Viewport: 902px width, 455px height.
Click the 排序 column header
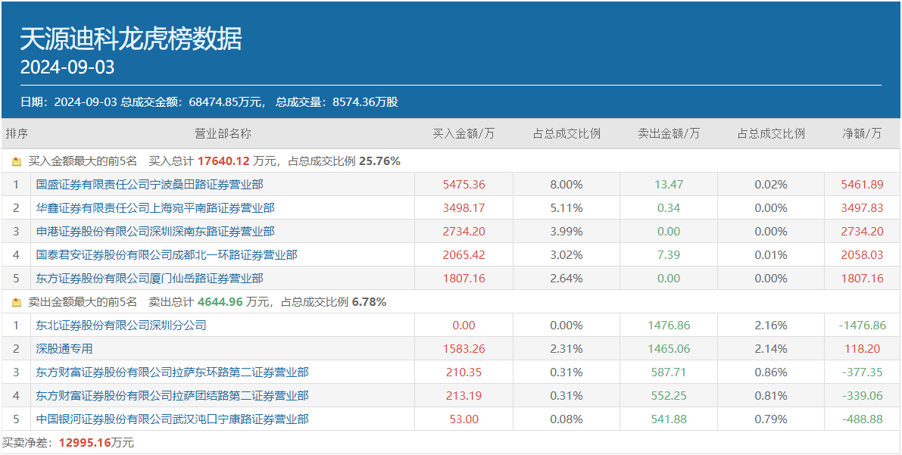(x=17, y=133)
